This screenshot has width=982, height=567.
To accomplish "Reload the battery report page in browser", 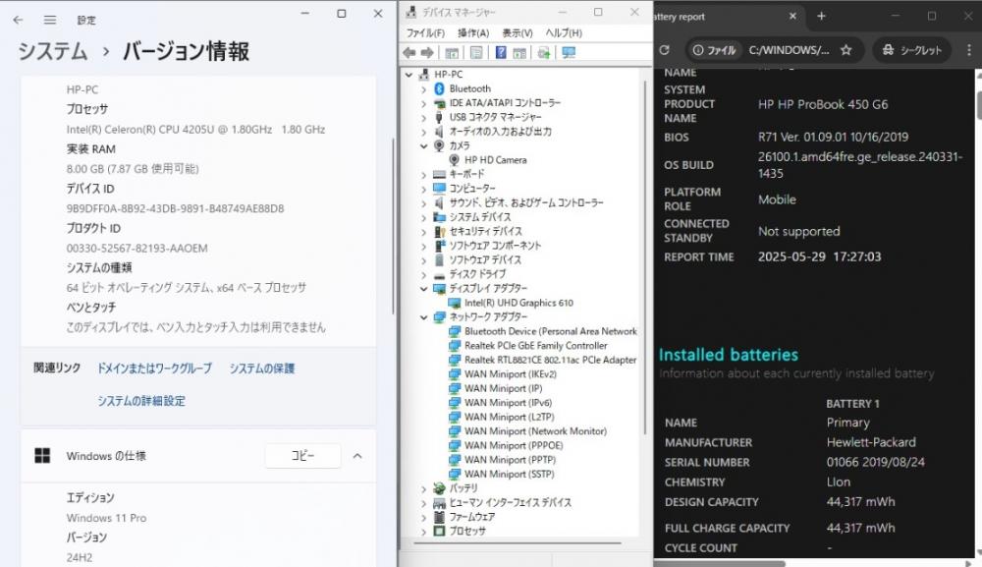I will (665, 50).
